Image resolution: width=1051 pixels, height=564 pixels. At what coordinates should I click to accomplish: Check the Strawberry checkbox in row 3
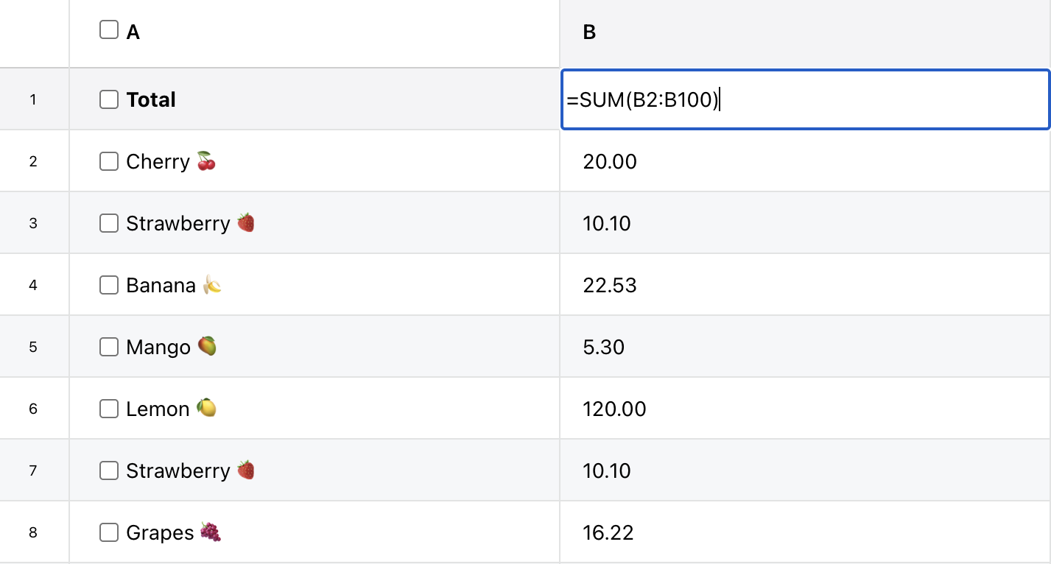(x=109, y=223)
